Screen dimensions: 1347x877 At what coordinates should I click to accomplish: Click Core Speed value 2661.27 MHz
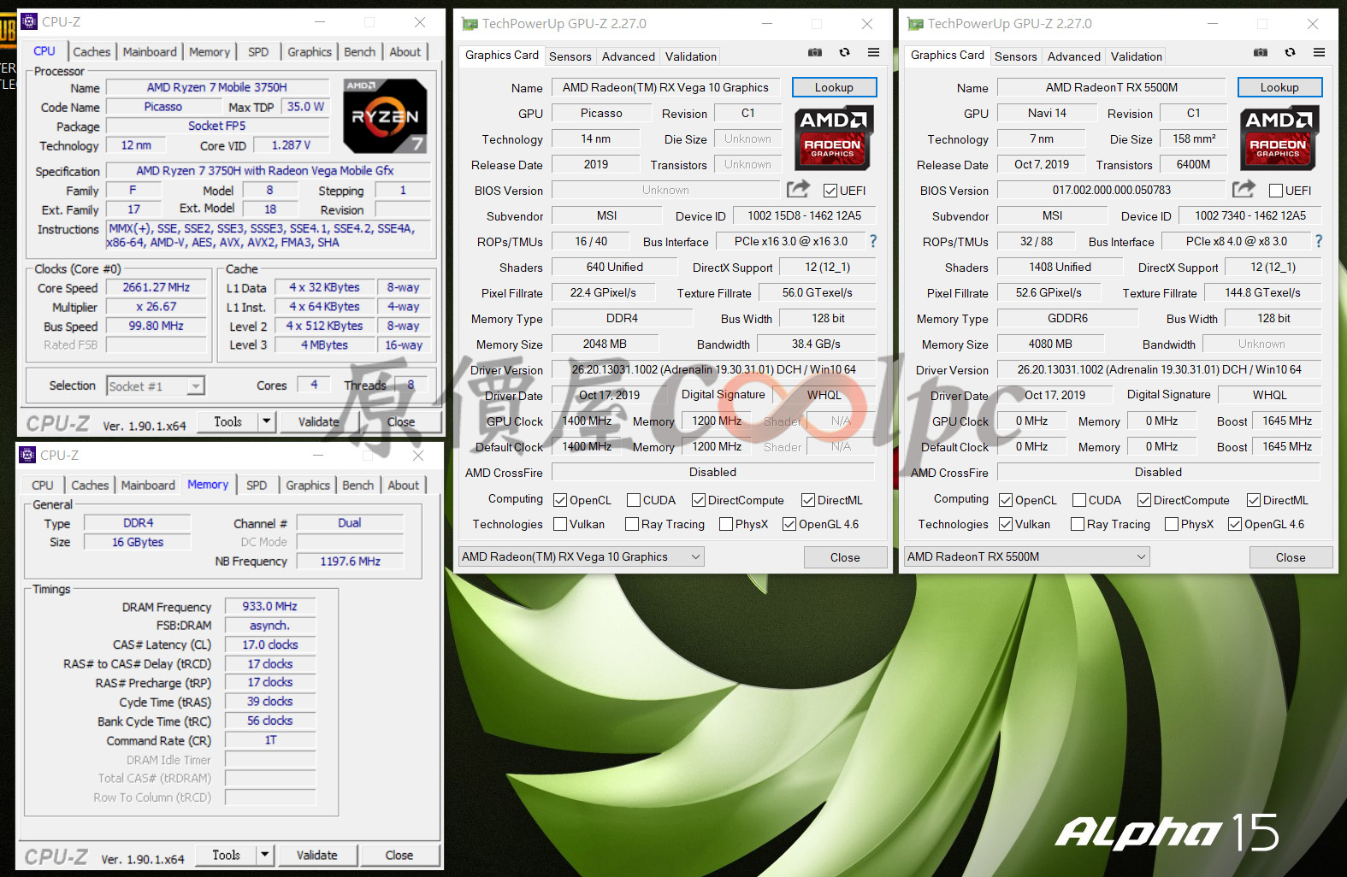coord(157,287)
